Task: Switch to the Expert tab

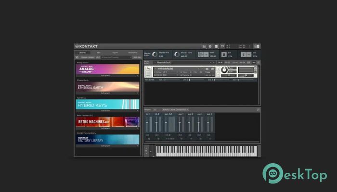Action: click(x=115, y=52)
